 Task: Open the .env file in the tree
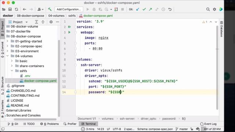pyautogui.click(x=27, y=76)
